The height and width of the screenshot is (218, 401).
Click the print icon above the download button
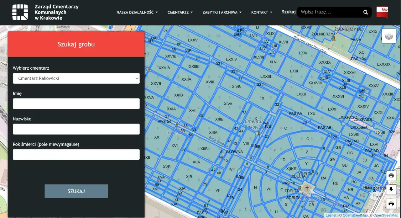tap(391, 176)
